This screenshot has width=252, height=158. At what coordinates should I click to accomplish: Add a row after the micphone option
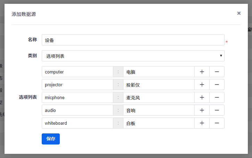click(x=202, y=97)
